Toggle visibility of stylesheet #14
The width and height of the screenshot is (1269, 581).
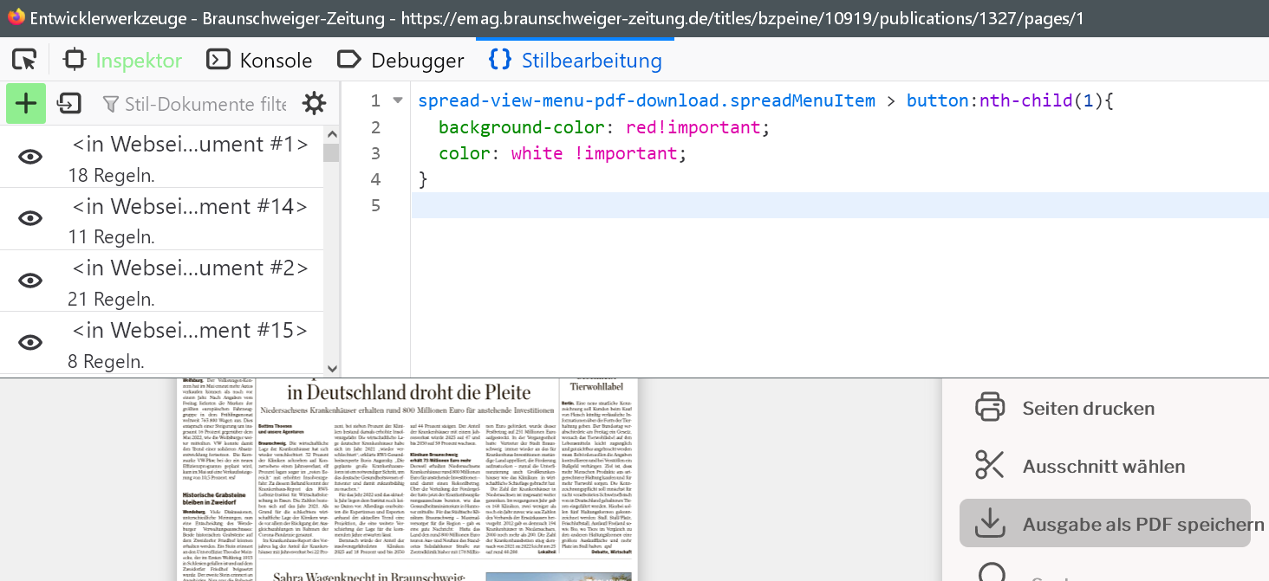click(x=30, y=218)
